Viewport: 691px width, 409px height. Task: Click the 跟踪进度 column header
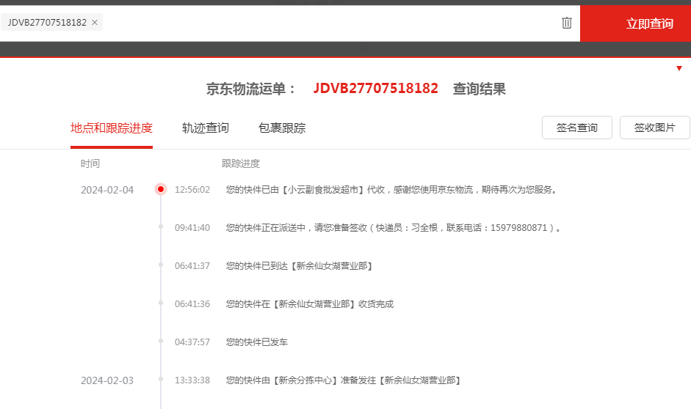tap(241, 163)
